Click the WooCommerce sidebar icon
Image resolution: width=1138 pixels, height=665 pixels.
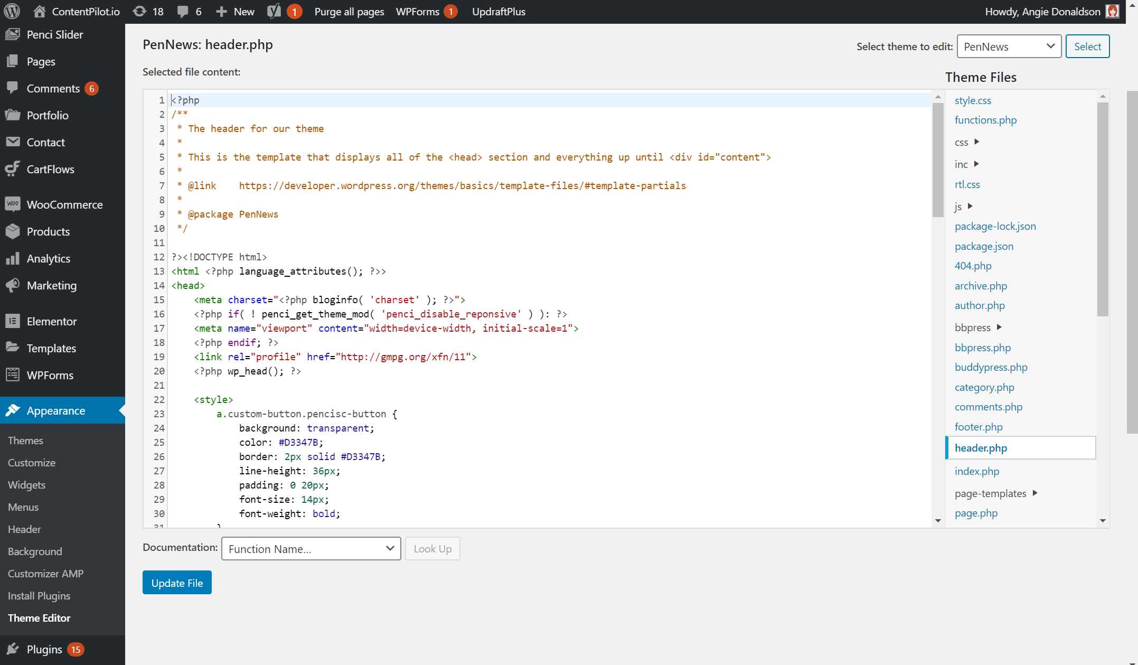coord(13,204)
